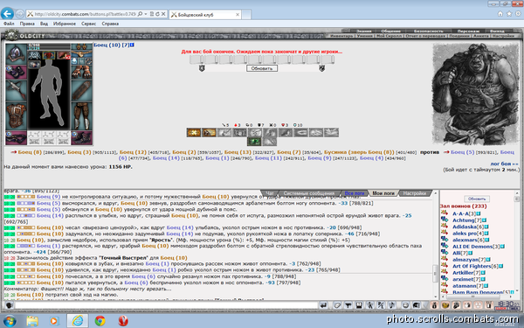The image size is (524, 328).
Task: Activate the first orange cross skill icon
Action: (194, 133)
